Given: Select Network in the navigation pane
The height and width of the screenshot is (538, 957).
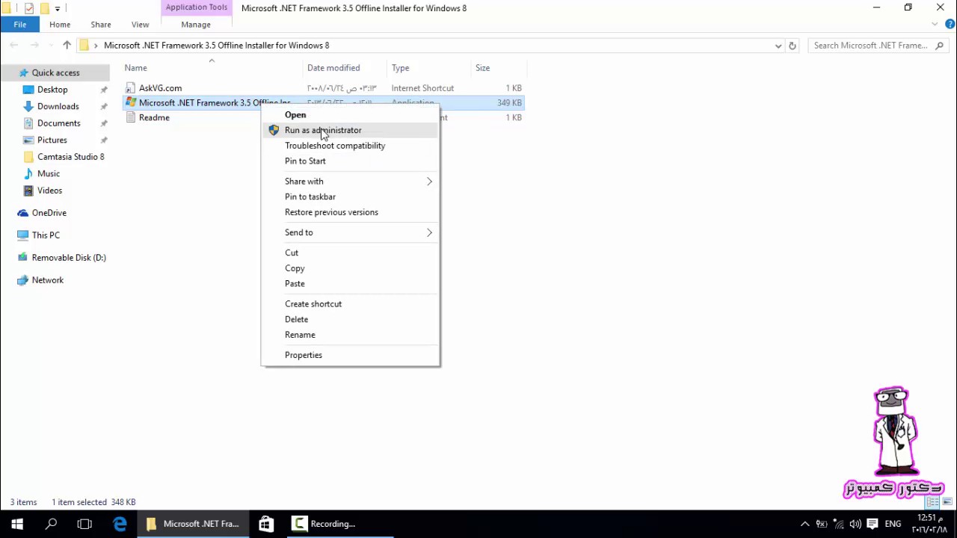Looking at the screenshot, I should (47, 280).
